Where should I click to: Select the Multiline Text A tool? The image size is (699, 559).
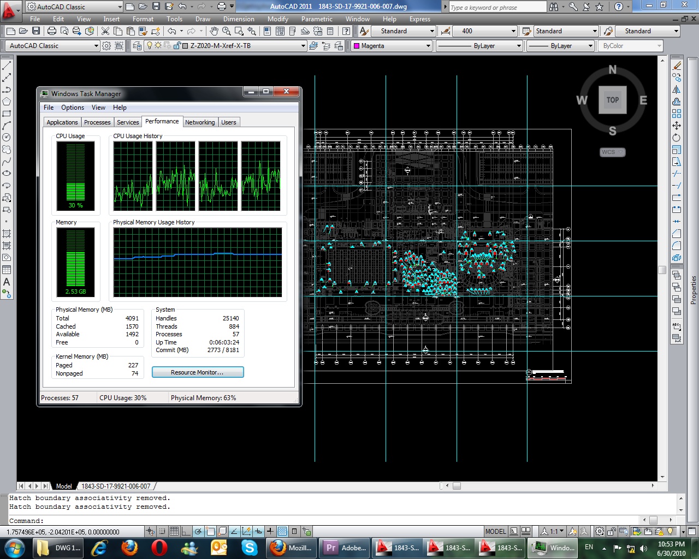(7, 282)
